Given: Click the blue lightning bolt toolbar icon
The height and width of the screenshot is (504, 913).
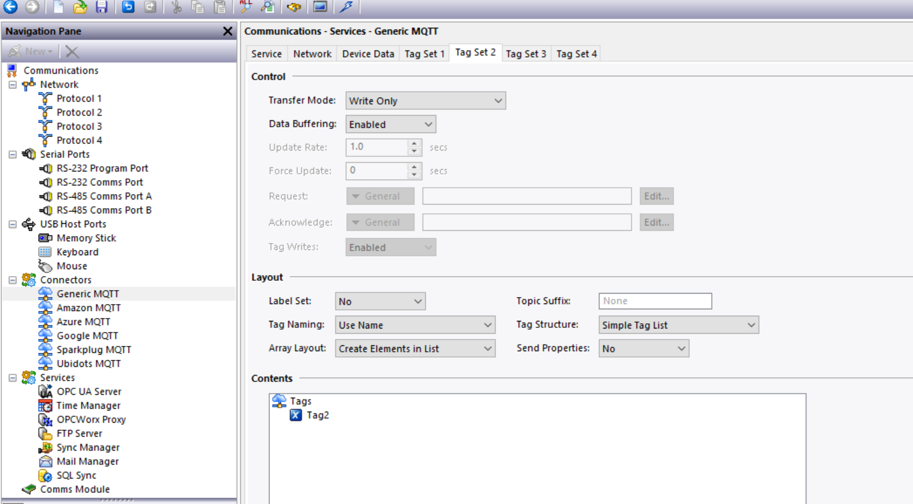Looking at the screenshot, I should coord(346,6).
